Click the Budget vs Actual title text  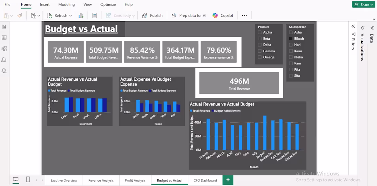[x=81, y=29]
